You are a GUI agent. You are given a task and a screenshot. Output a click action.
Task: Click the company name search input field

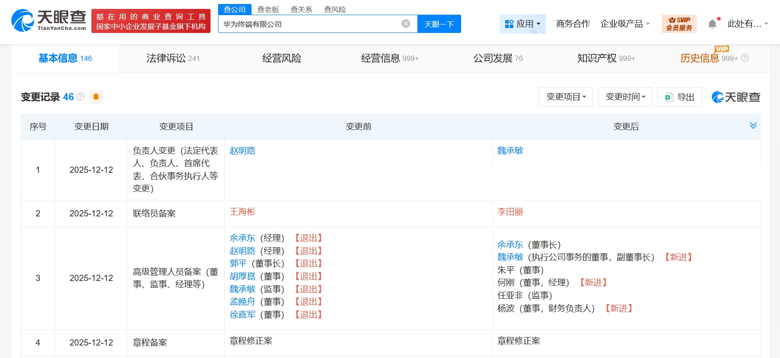pos(308,24)
